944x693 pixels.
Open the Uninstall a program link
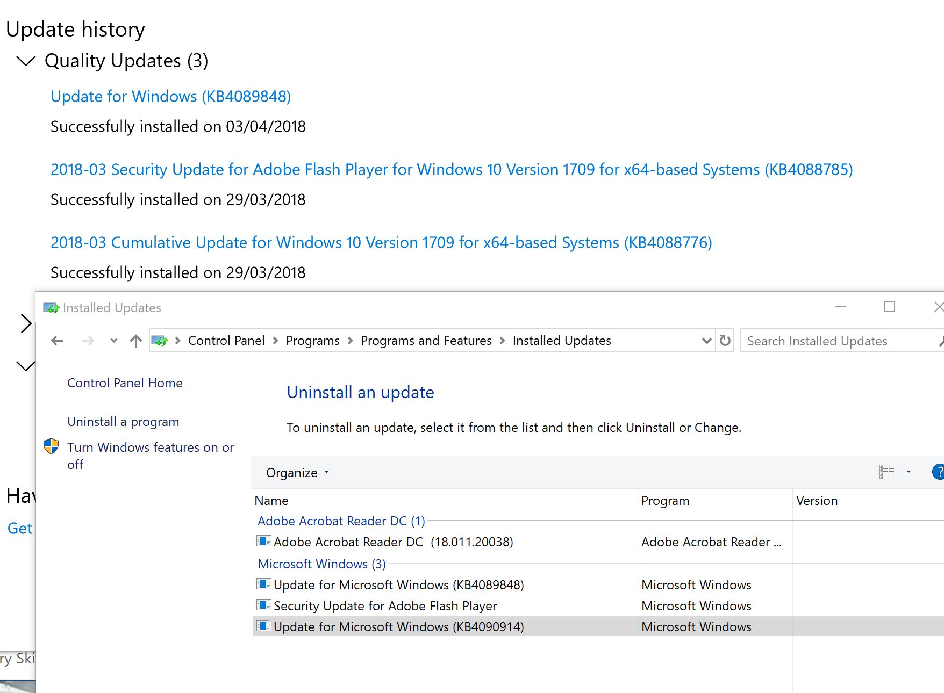pyautogui.click(x=123, y=422)
